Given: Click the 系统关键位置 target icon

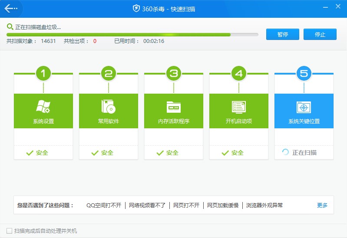Looking at the screenshot, I should tap(304, 107).
